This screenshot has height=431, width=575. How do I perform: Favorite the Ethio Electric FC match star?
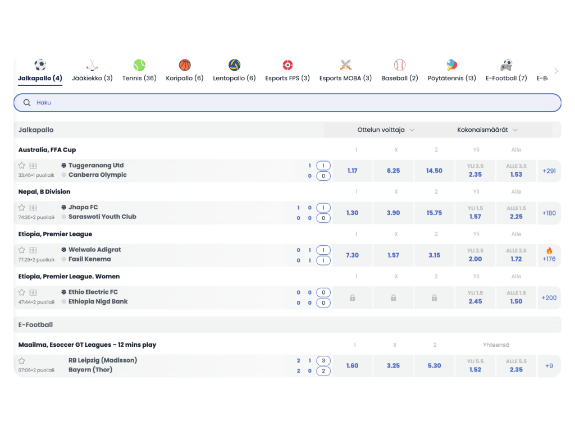pyautogui.click(x=22, y=292)
